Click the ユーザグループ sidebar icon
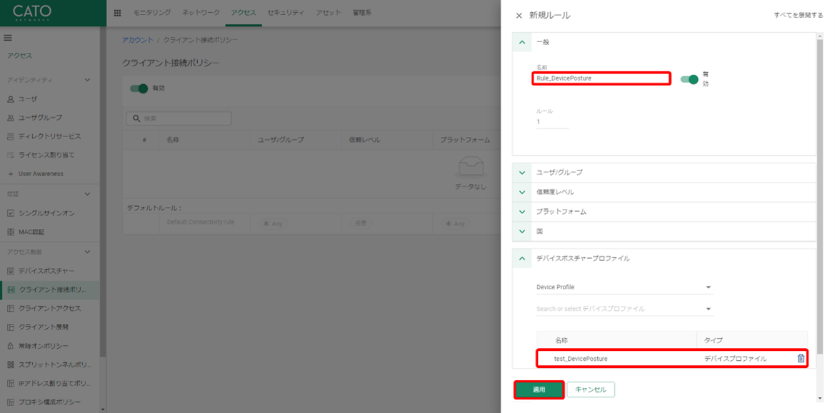Viewport: 835px width, 413px height. pyautogui.click(x=11, y=118)
